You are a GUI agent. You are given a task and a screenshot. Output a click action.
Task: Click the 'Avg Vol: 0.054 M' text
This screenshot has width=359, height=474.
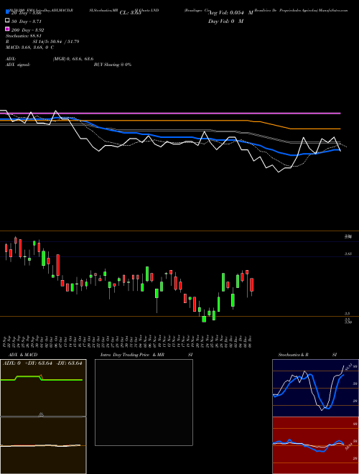(x=230, y=13)
